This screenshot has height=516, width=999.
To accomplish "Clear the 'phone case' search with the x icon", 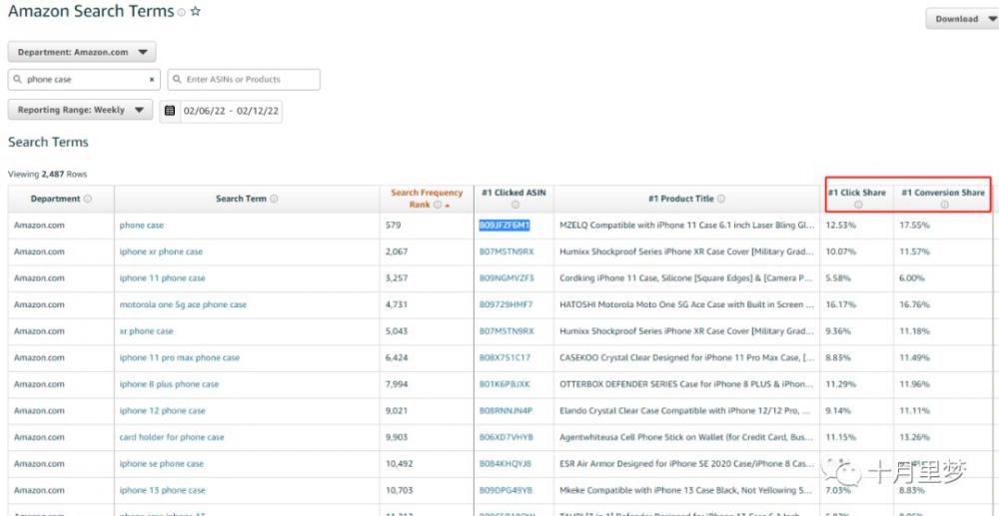I will (152, 80).
